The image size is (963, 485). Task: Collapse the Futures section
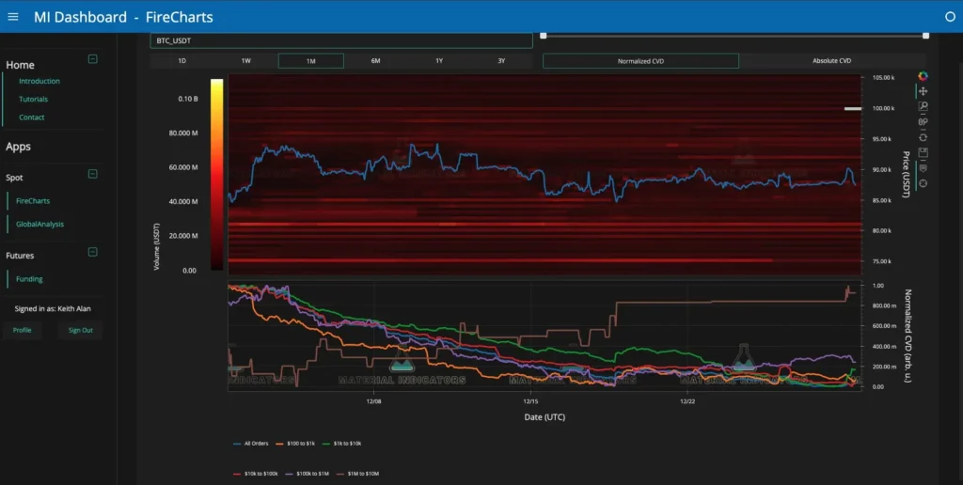(92, 252)
